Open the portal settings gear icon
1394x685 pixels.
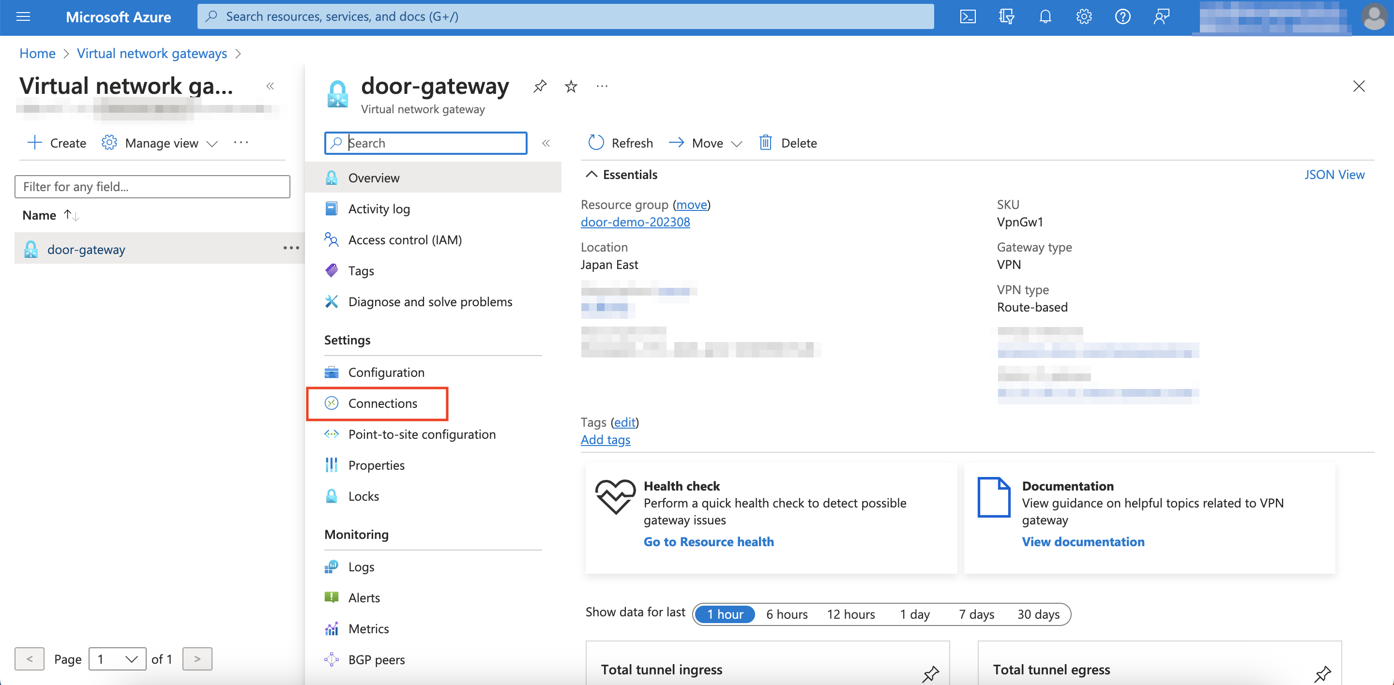1083,16
